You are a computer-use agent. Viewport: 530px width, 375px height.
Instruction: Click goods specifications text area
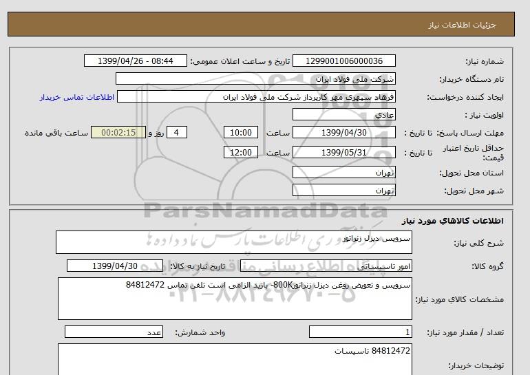235,299
